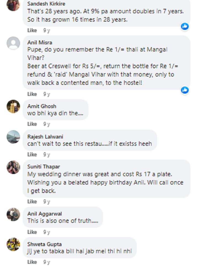Click like reaction icon on Sandesh Kirkire's comment
The width and height of the screenshot is (207, 266).
[x=185, y=27]
